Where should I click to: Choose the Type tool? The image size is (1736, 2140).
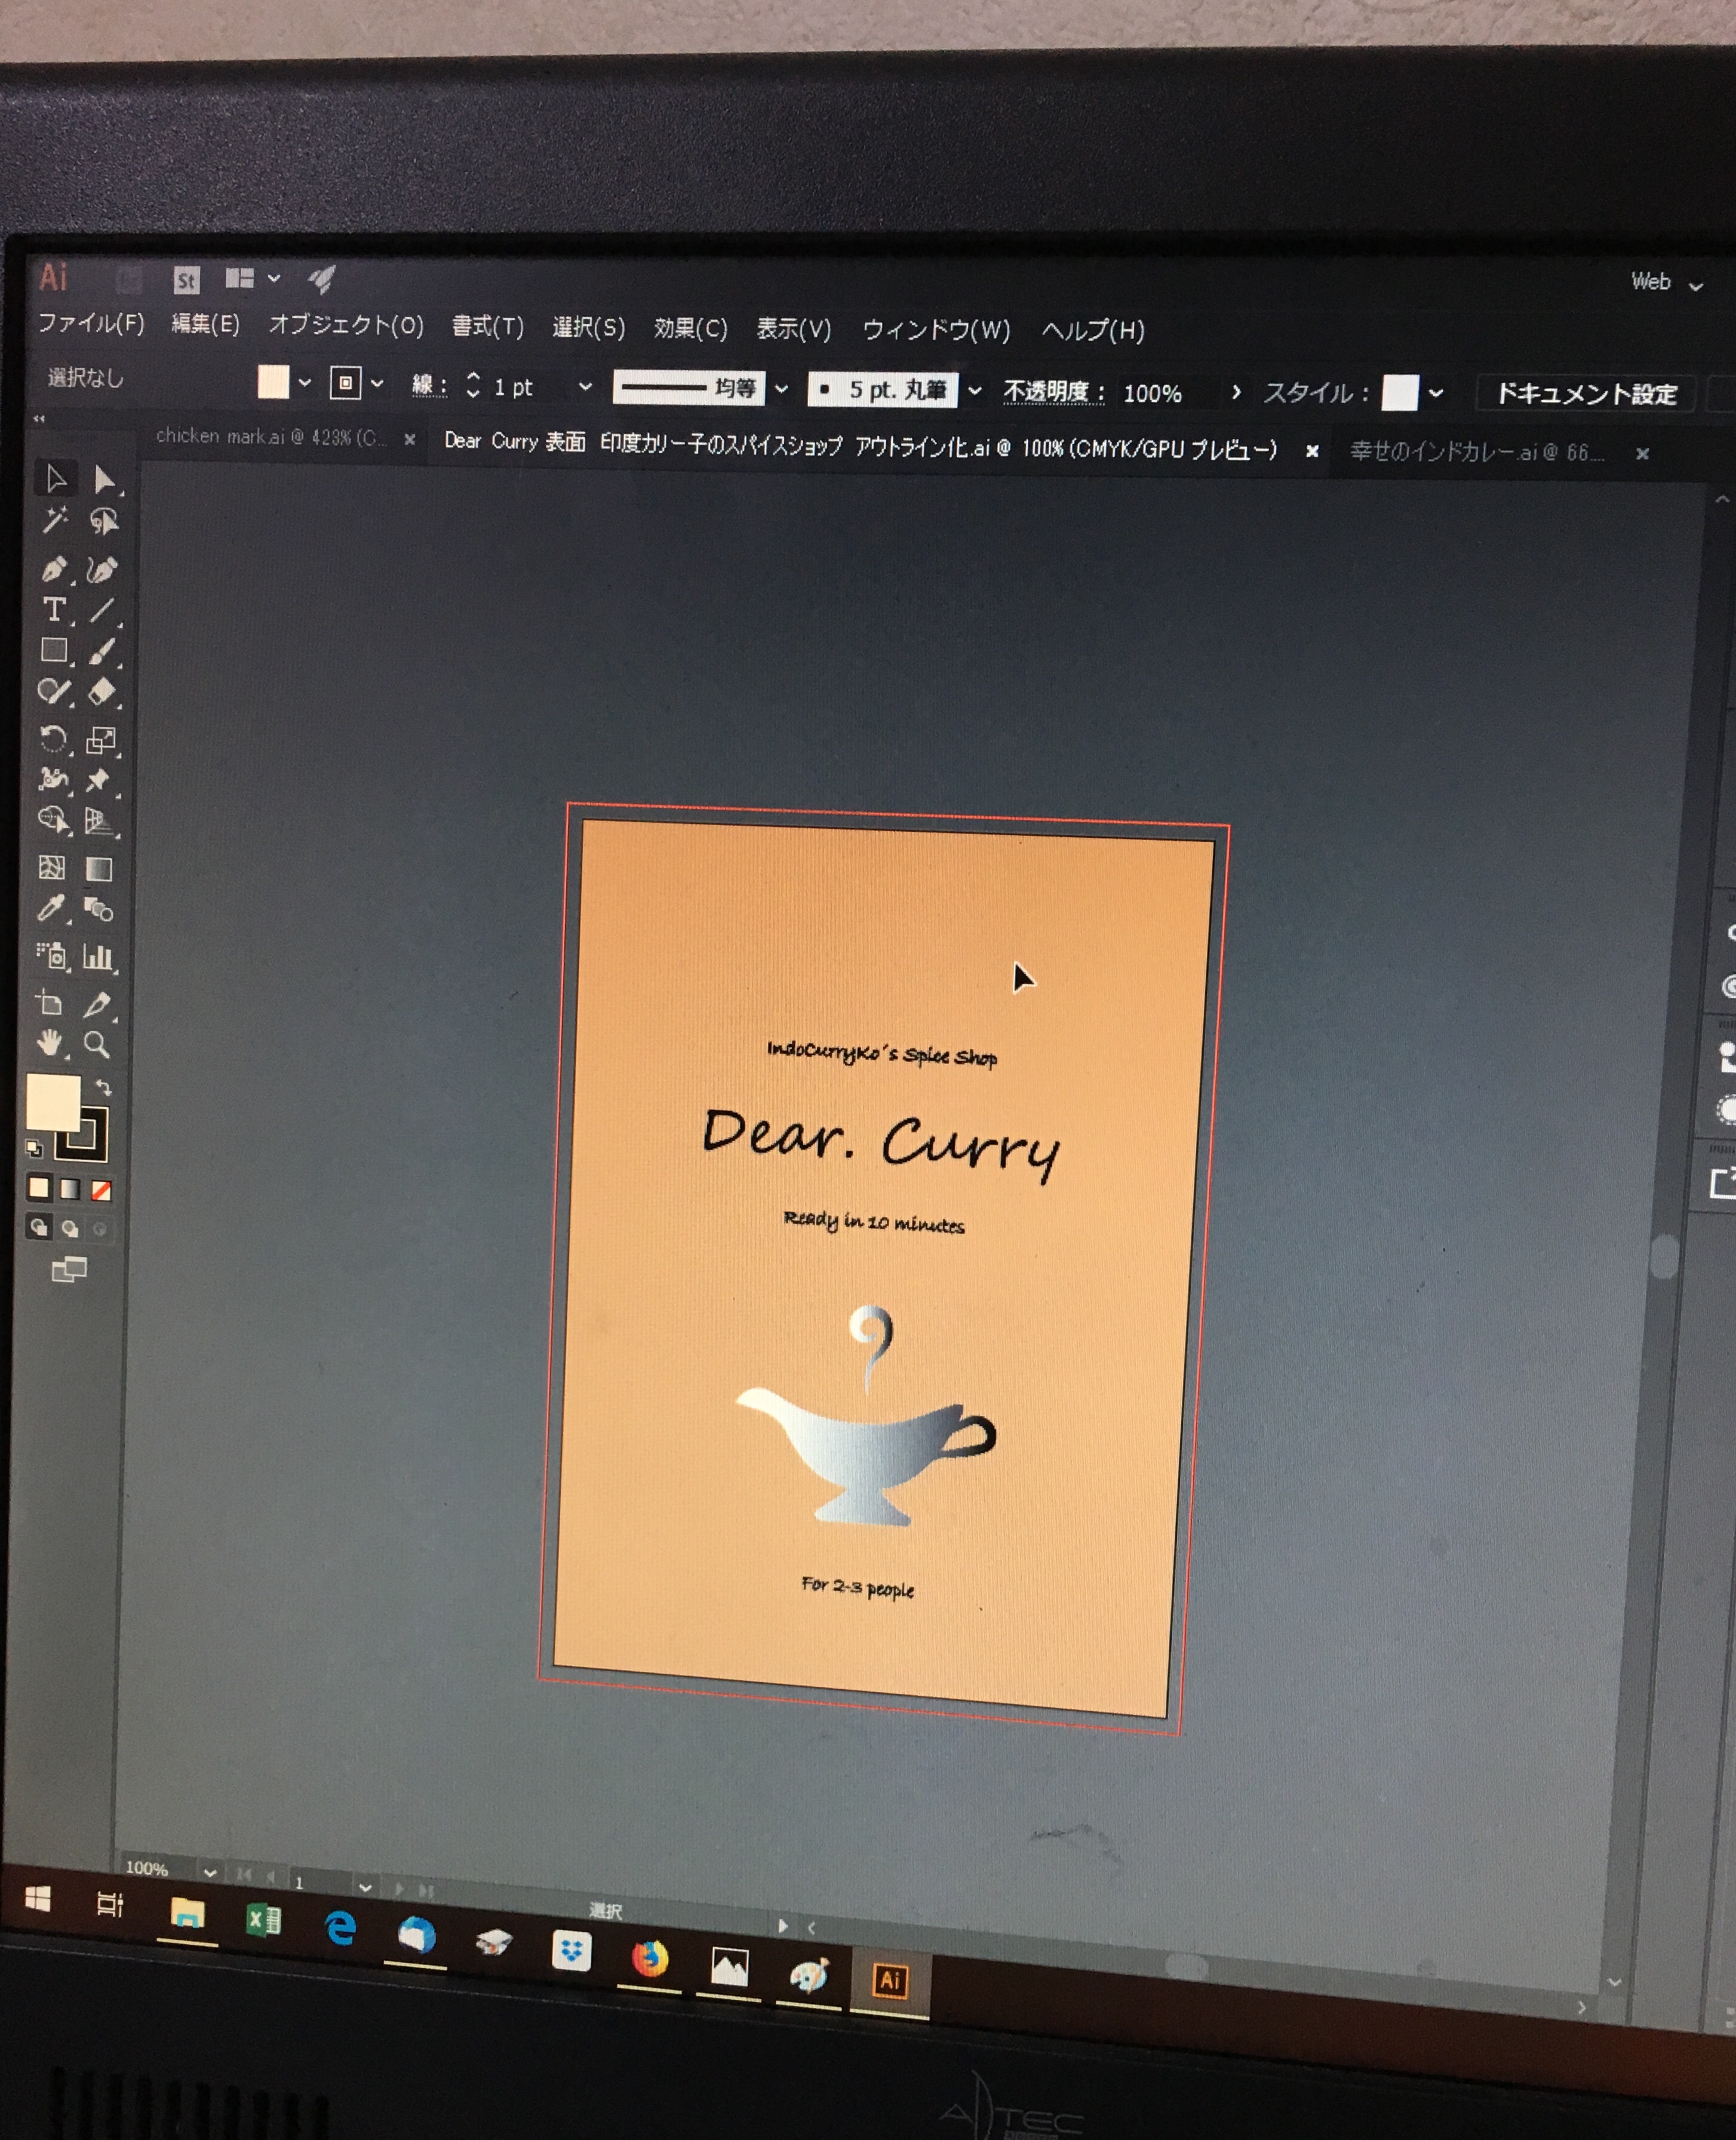coord(54,609)
